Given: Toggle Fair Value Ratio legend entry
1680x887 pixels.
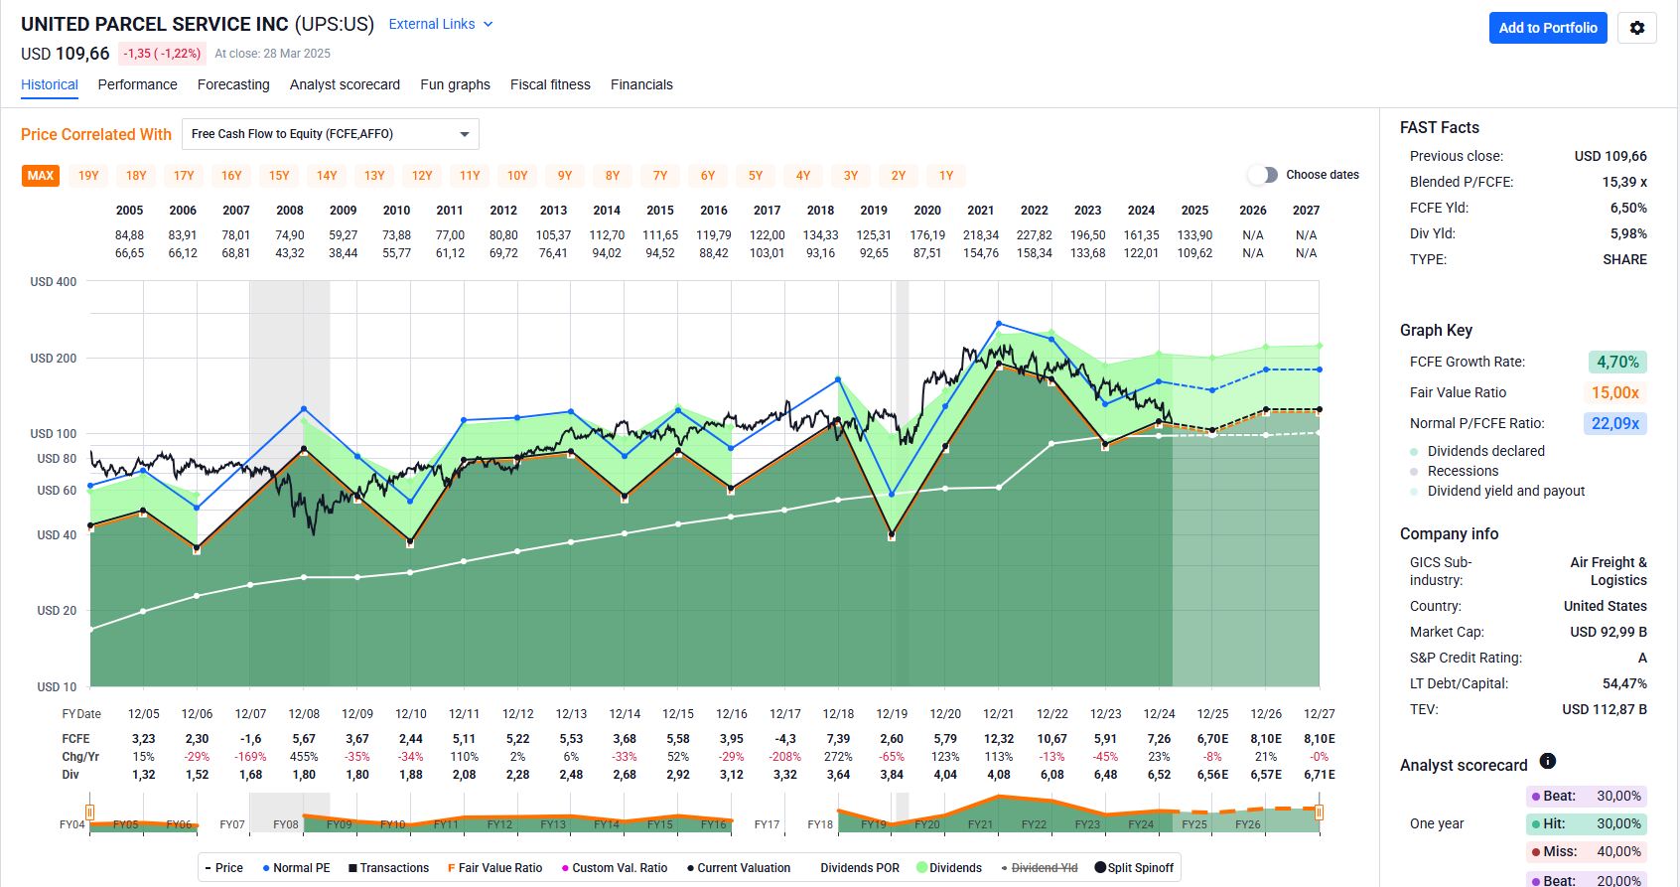Looking at the screenshot, I should [x=494, y=868].
